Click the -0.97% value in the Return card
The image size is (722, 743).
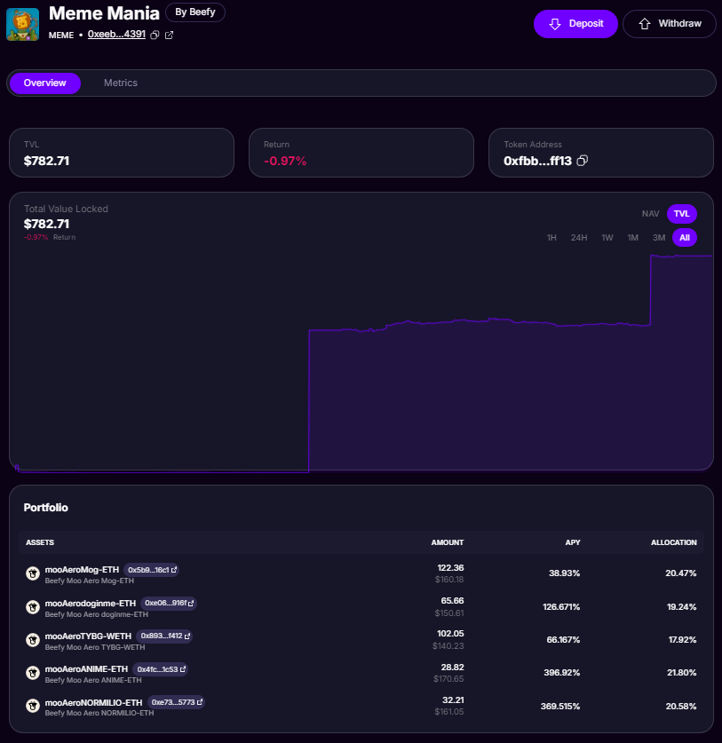click(285, 161)
